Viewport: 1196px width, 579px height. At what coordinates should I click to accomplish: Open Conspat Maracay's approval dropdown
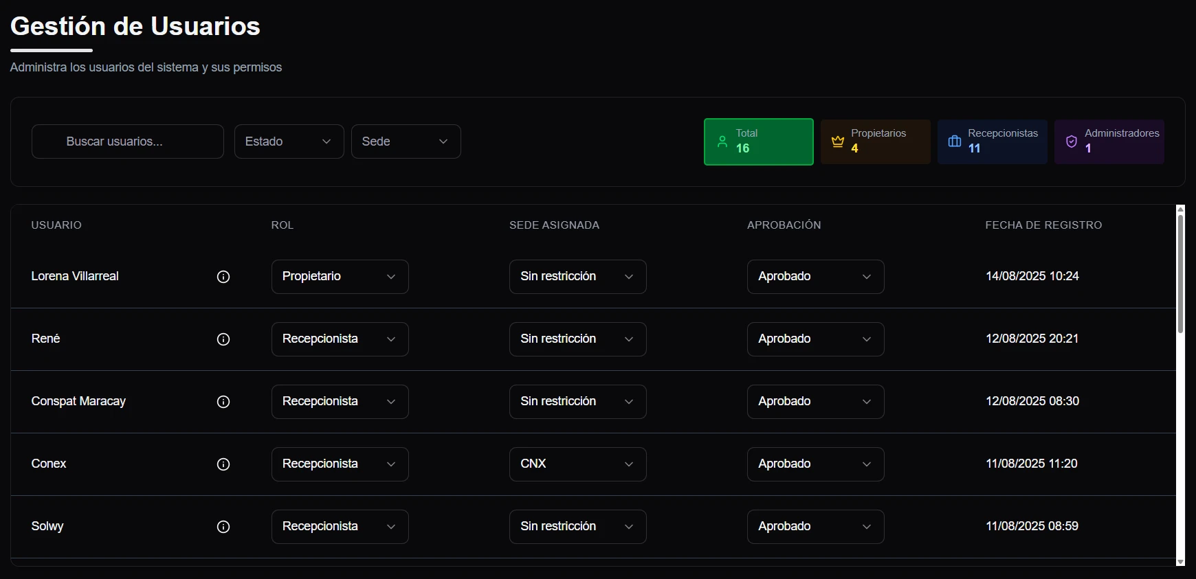[815, 402]
